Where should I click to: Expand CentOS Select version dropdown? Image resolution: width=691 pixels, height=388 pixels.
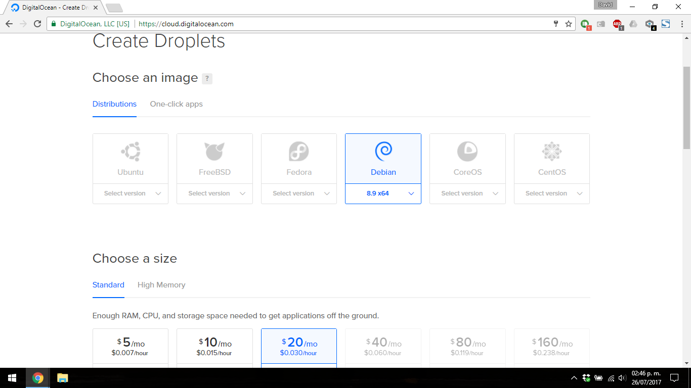click(x=552, y=193)
